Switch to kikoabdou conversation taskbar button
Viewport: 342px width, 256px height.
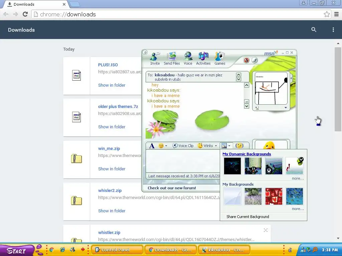point(224,250)
